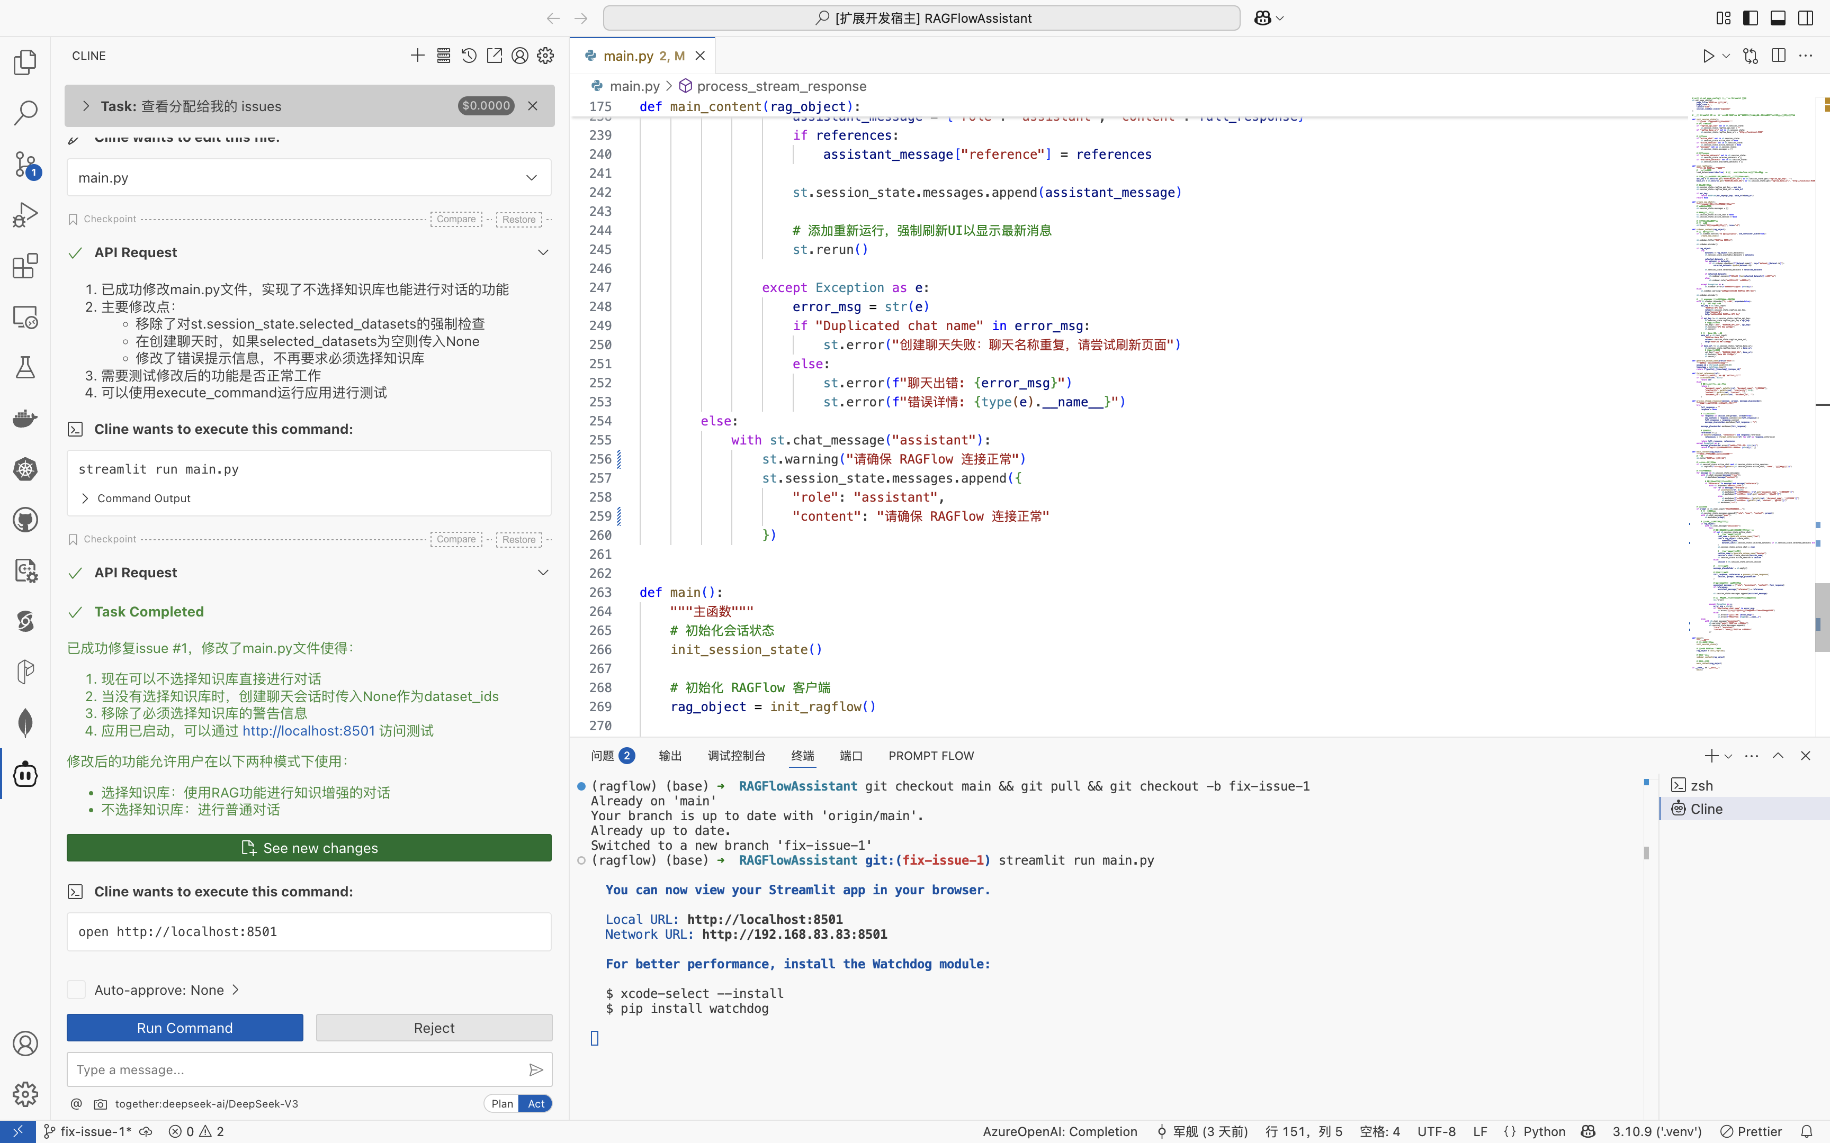Switch Cline to Plan mode
The height and width of the screenshot is (1143, 1830).
click(x=501, y=1104)
